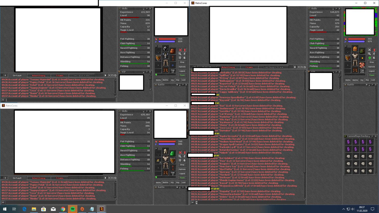379x213 pixels.
Task: Open the Discapacitado chat tab
Action: pyautogui.click(x=81, y=75)
